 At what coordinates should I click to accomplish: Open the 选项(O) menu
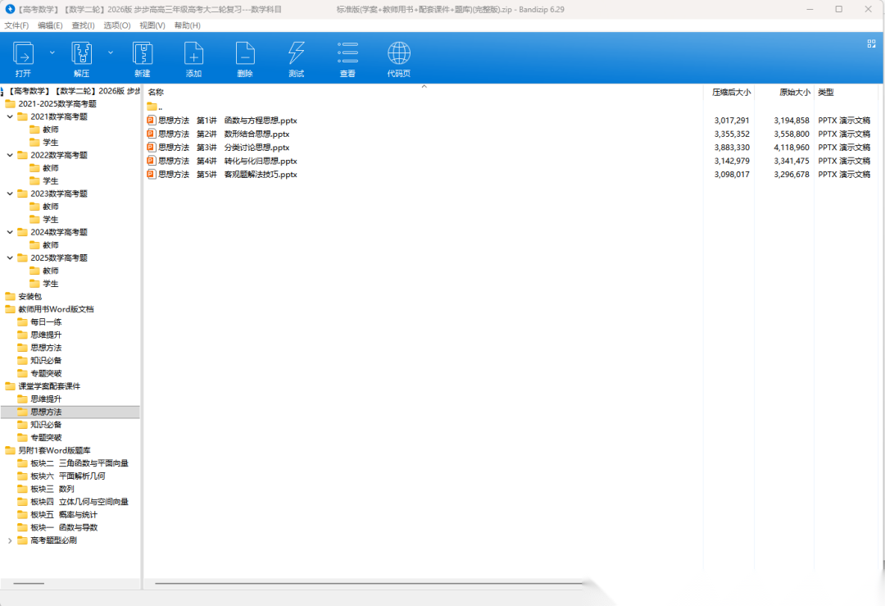coord(118,25)
